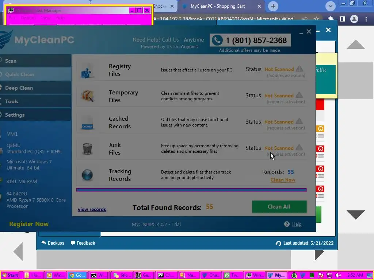
Task: Click the Cached Records warning triangle
Action: pyautogui.click(x=299, y=121)
